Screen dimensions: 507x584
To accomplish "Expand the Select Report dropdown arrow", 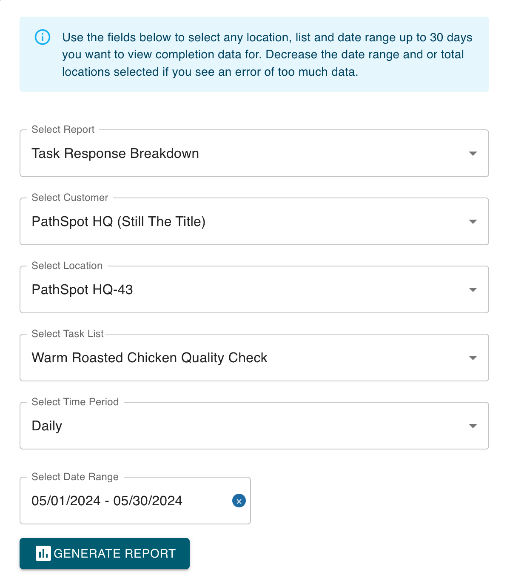I will (473, 153).
